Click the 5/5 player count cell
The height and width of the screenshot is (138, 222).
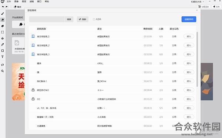161,108
